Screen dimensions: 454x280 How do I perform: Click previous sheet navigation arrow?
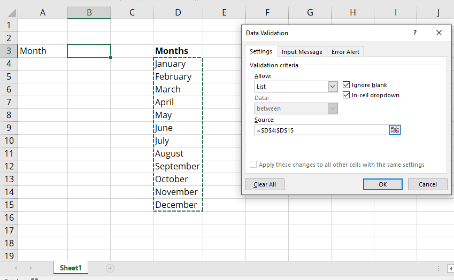pos(16,268)
